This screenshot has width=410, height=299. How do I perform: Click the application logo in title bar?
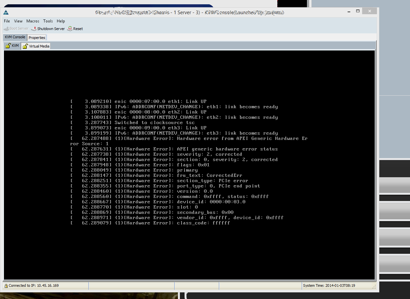point(6,13)
